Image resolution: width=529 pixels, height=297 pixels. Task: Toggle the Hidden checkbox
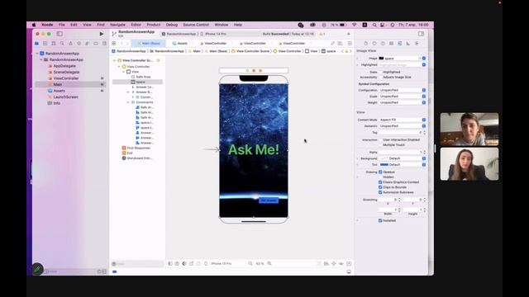pos(380,177)
